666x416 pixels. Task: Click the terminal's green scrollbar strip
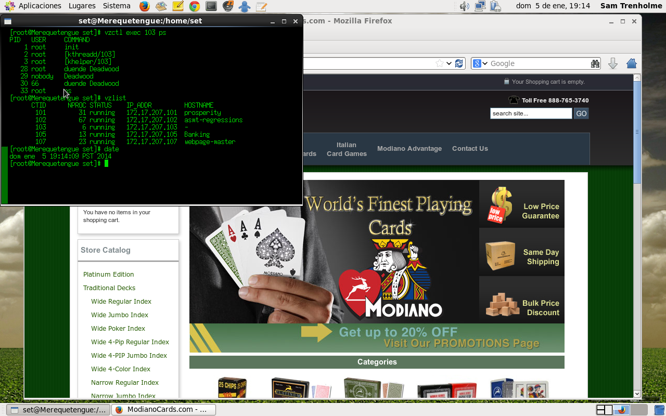click(5, 175)
